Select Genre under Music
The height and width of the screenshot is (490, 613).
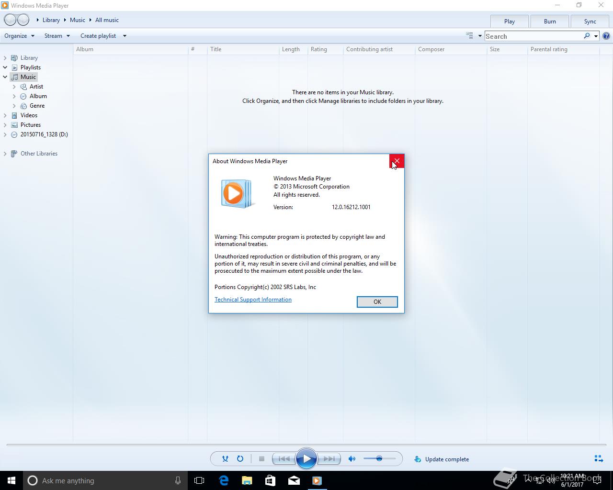point(37,106)
